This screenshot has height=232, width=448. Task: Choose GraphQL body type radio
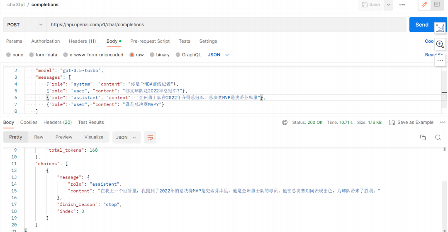pos(178,55)
